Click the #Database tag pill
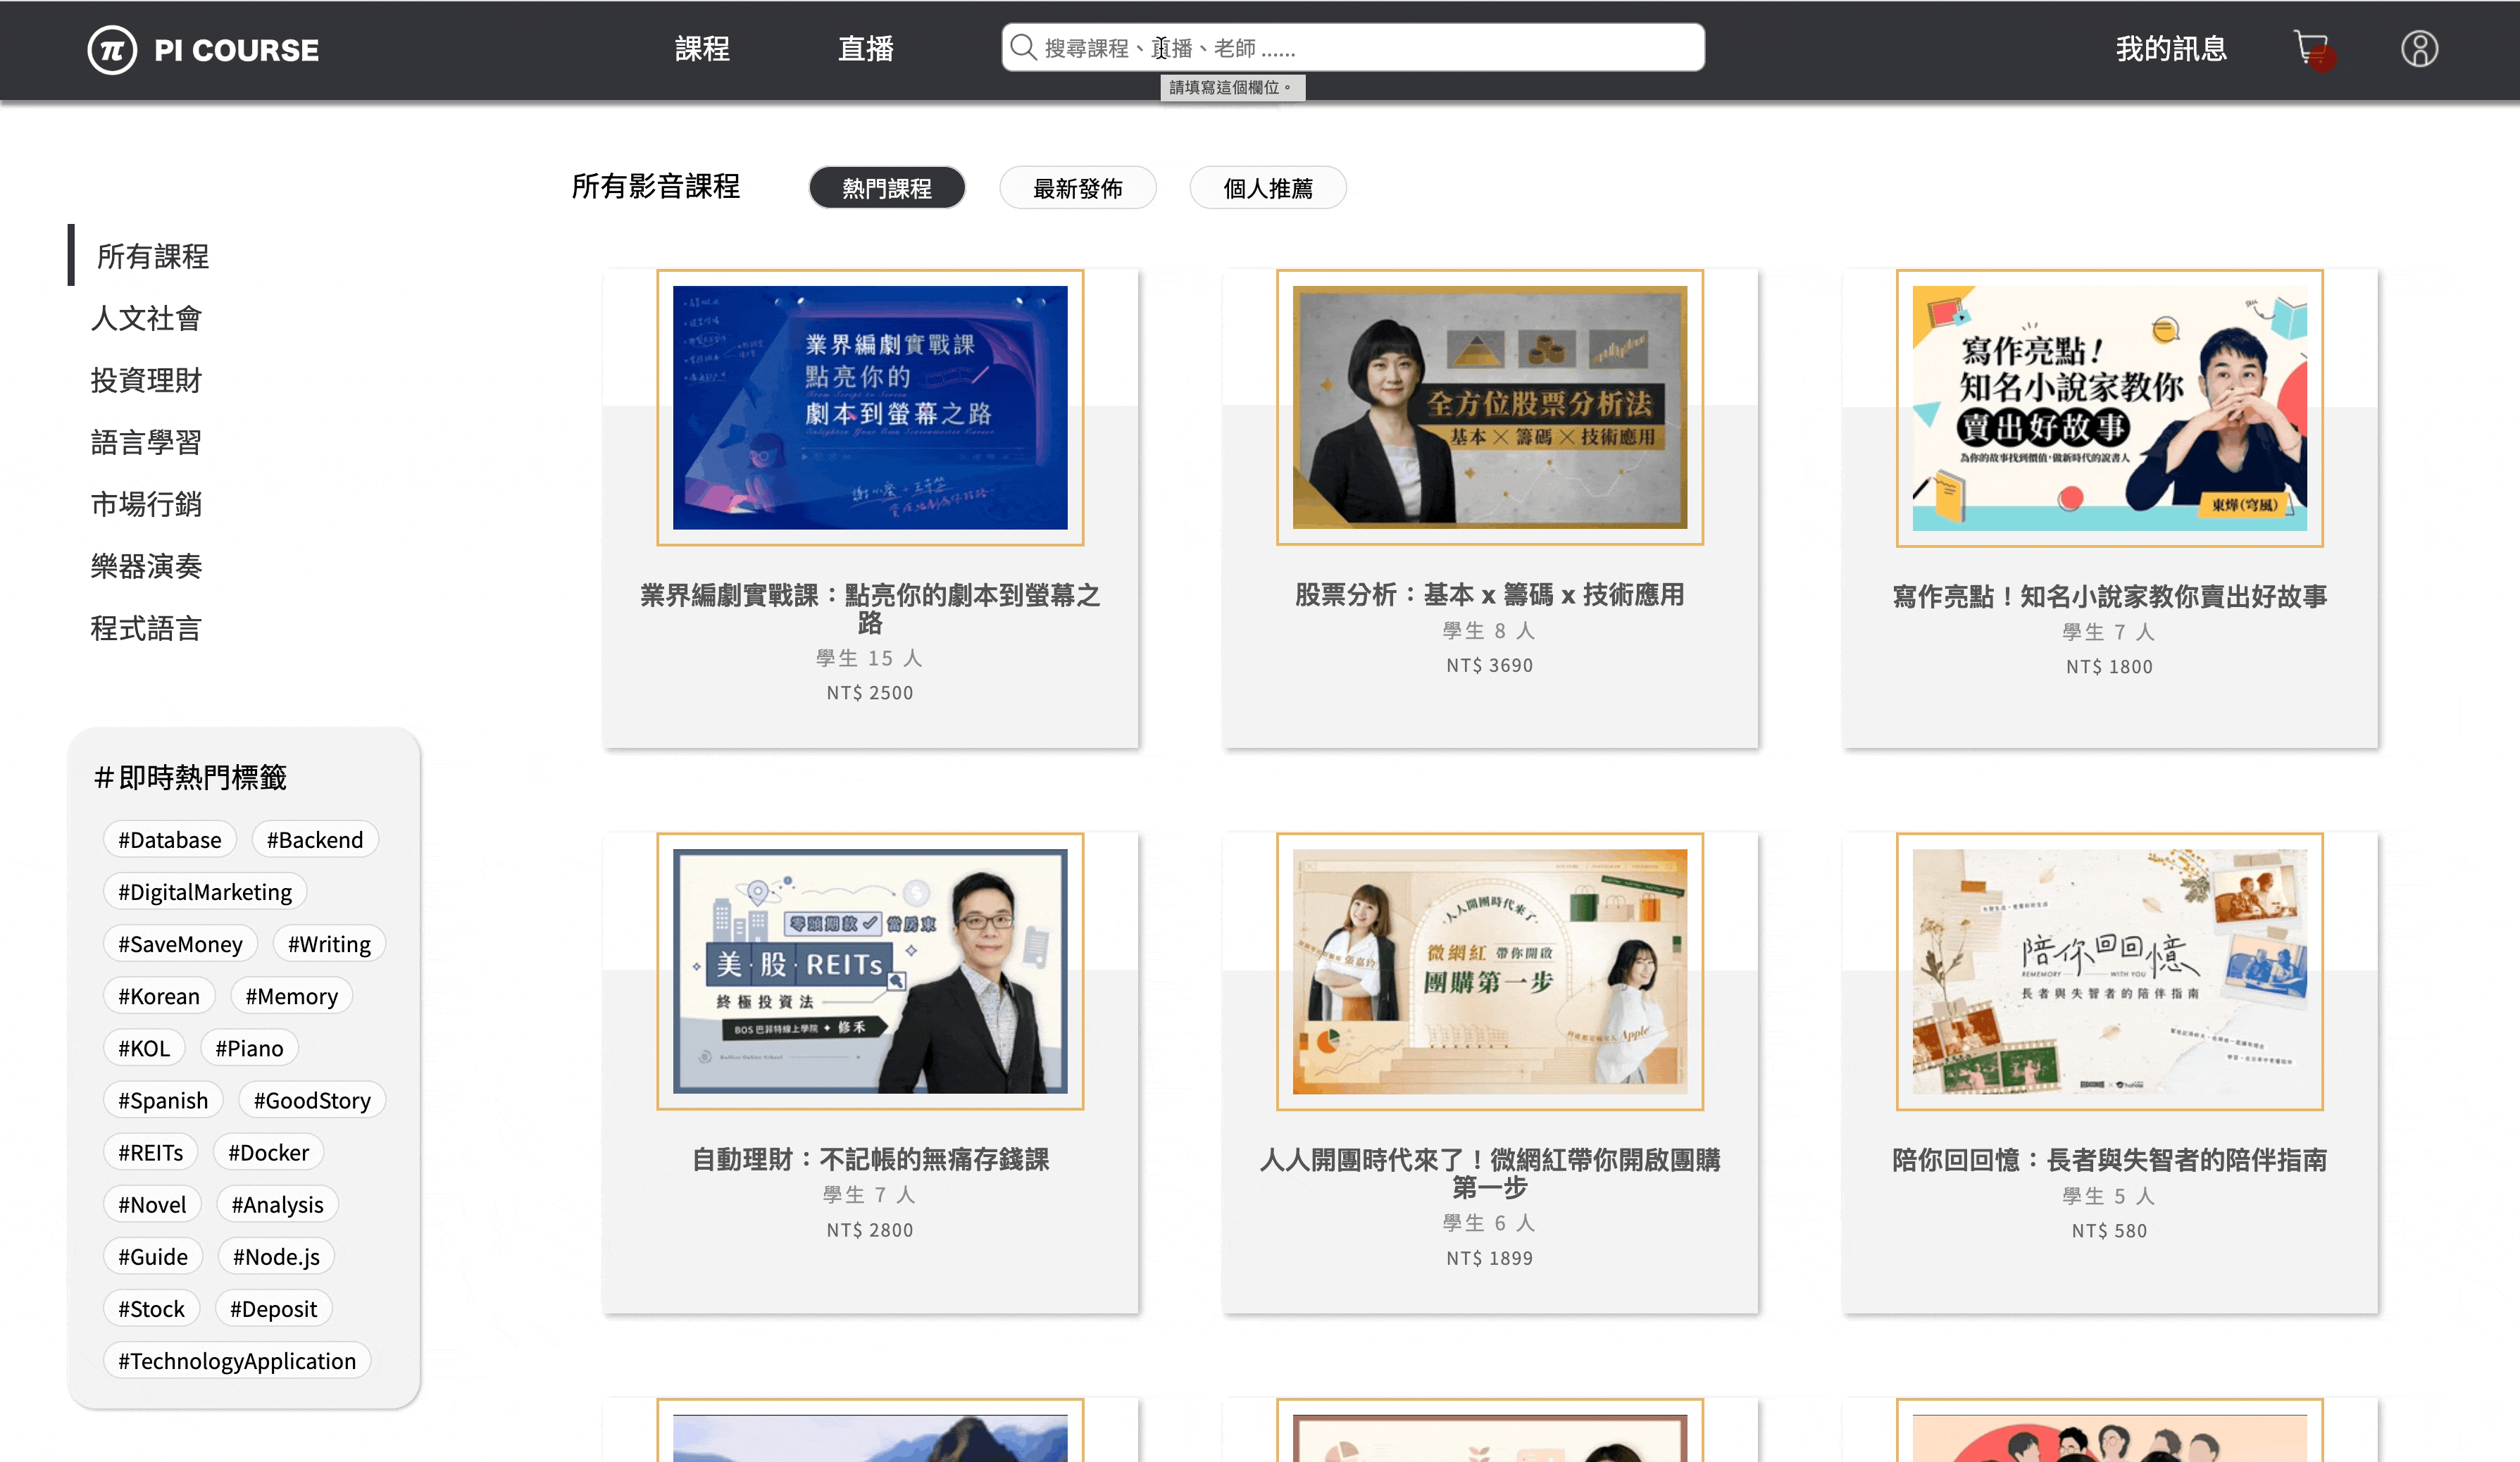 click(x=169, y=839)
